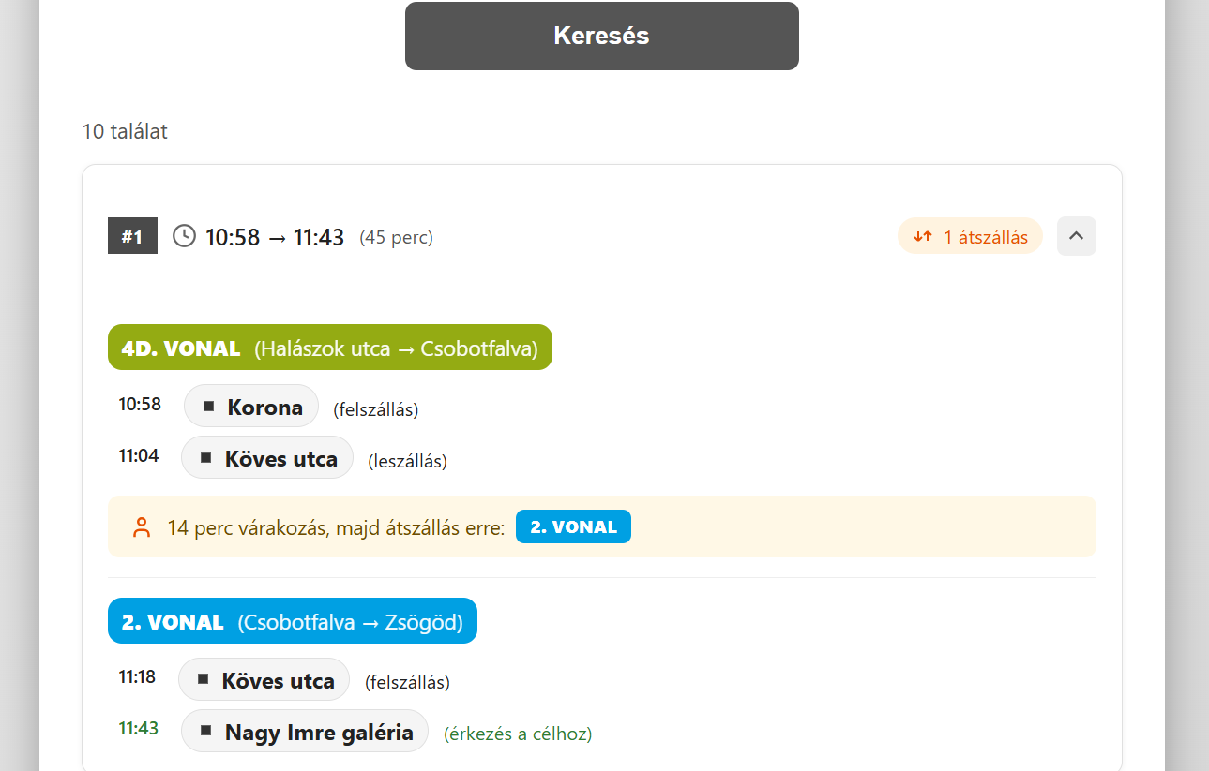This screenshot has width=1209, height=771.
Task: Click the Nagy Imre galéria stop pill
Action: 304,731
